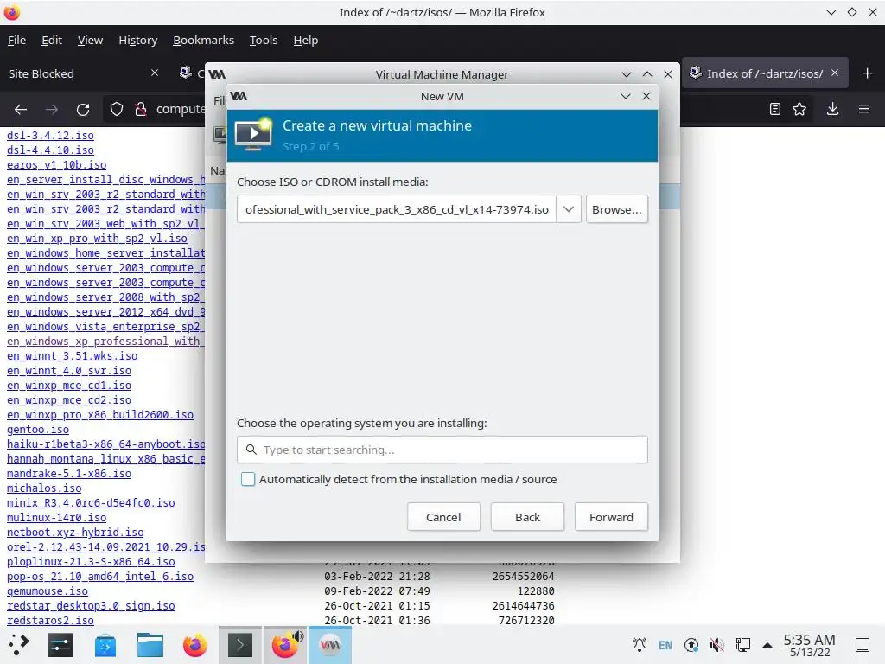The height and width of the screenshot is (664, 885).
Task: Open network connections tray icon
Action: coord(742,645)
